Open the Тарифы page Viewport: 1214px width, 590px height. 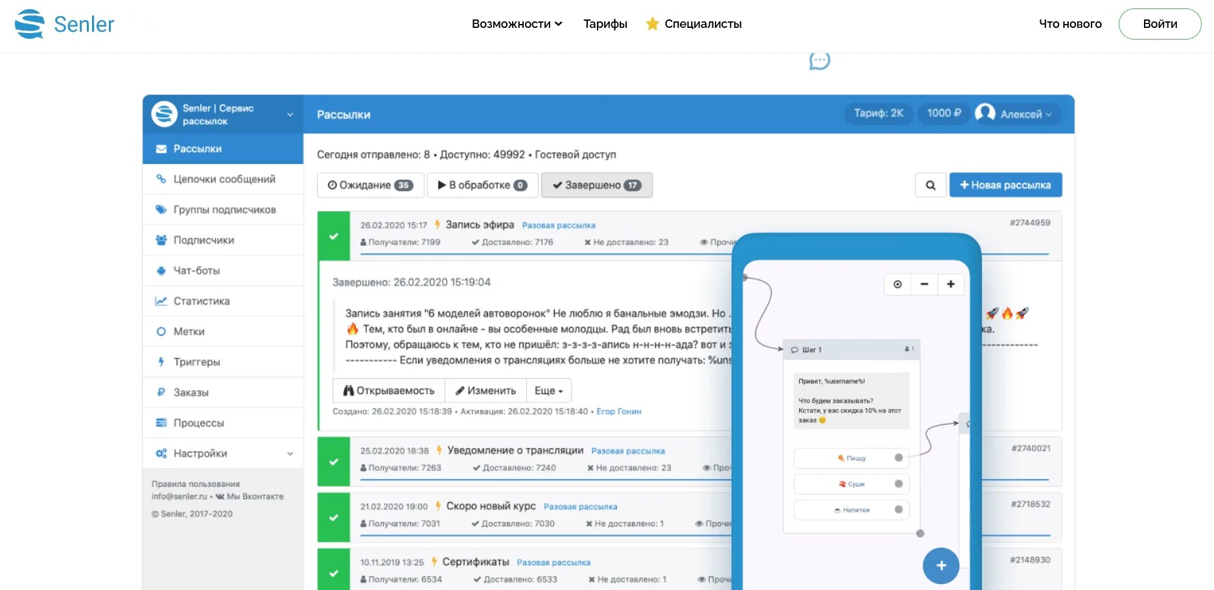(x=605, y=24)
